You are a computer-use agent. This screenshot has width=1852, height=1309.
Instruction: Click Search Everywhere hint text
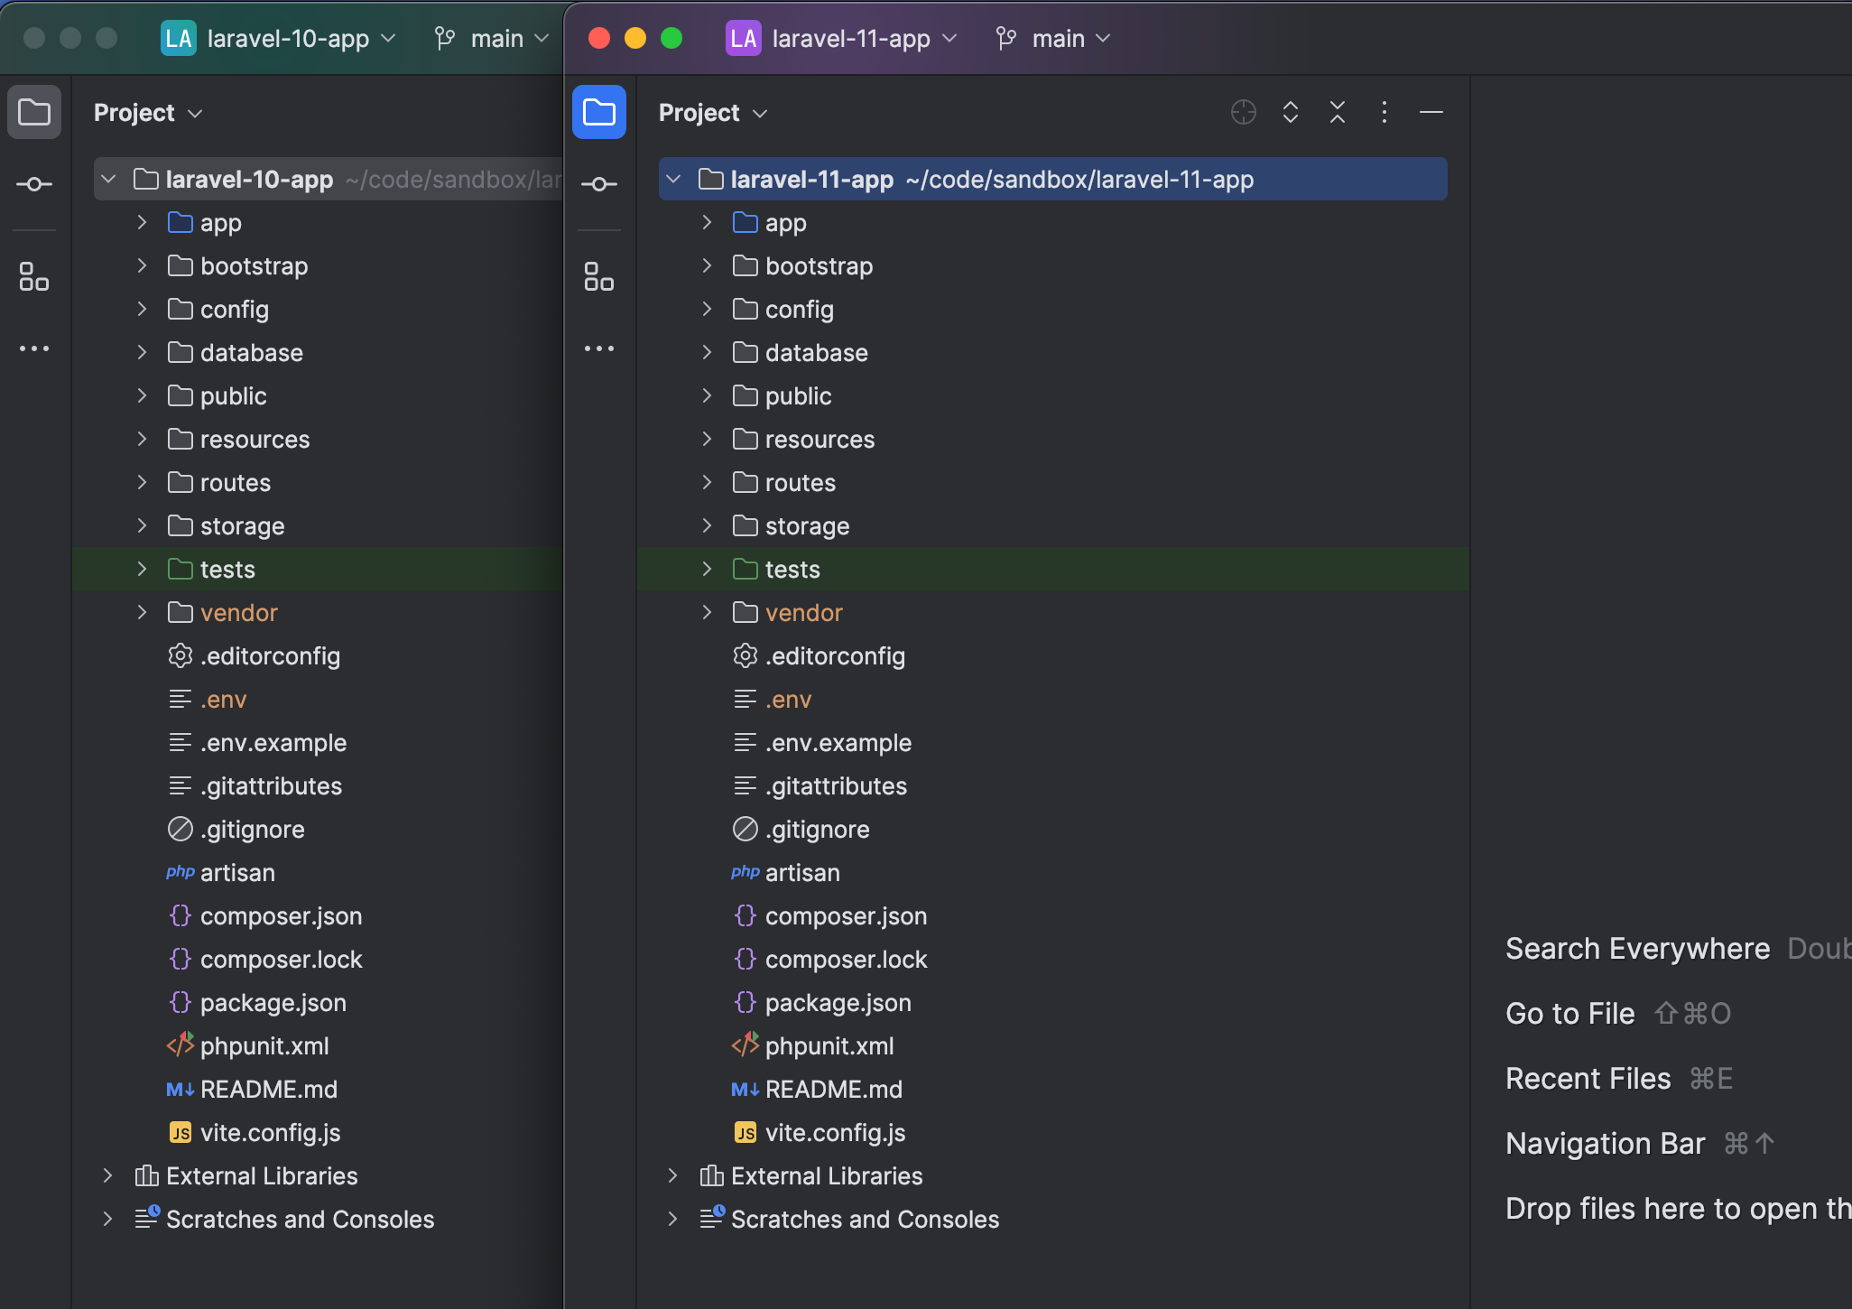point(1637,948)
